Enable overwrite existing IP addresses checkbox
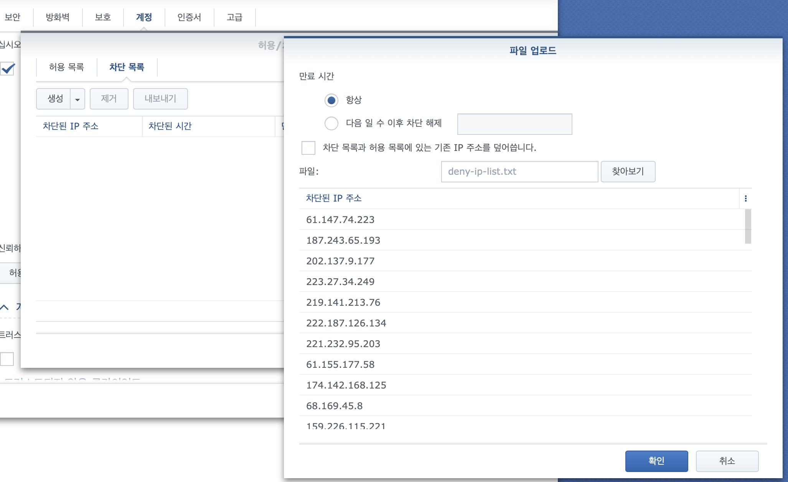This screenshot has height=482, width=788. 308,148
